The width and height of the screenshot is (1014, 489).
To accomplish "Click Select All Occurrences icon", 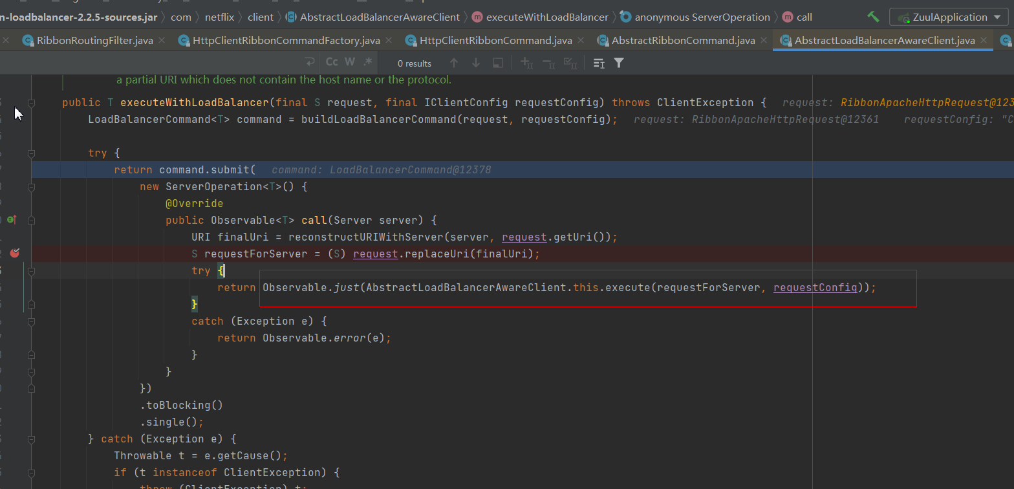I will pyautogui.click(x=570, y=63).
